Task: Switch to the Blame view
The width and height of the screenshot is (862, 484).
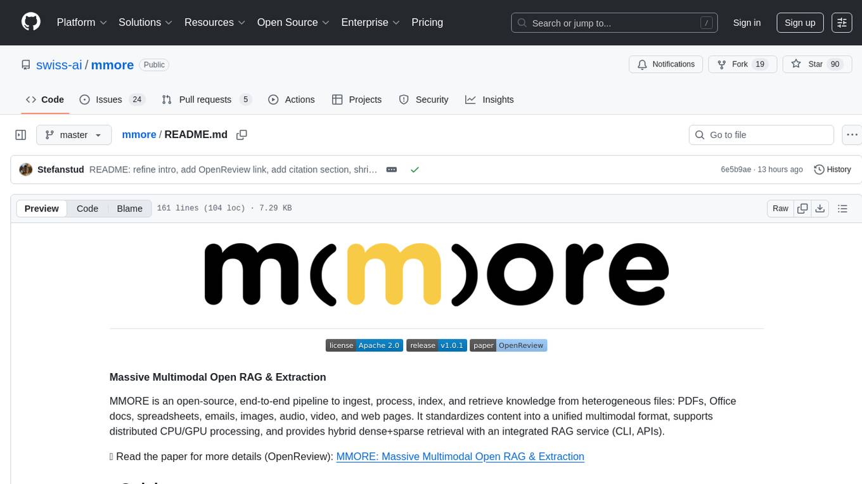Action: (x=130, y=208)
